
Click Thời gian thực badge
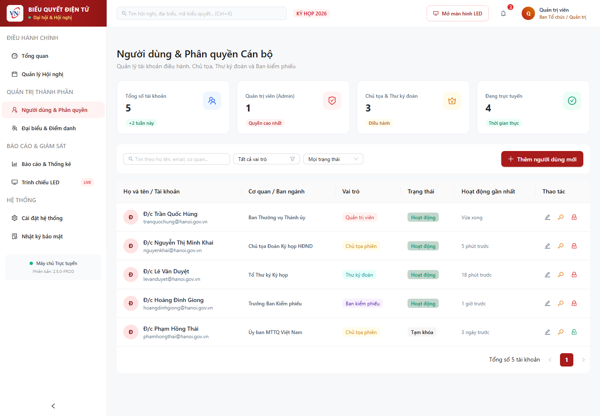[x=504, y=123]
